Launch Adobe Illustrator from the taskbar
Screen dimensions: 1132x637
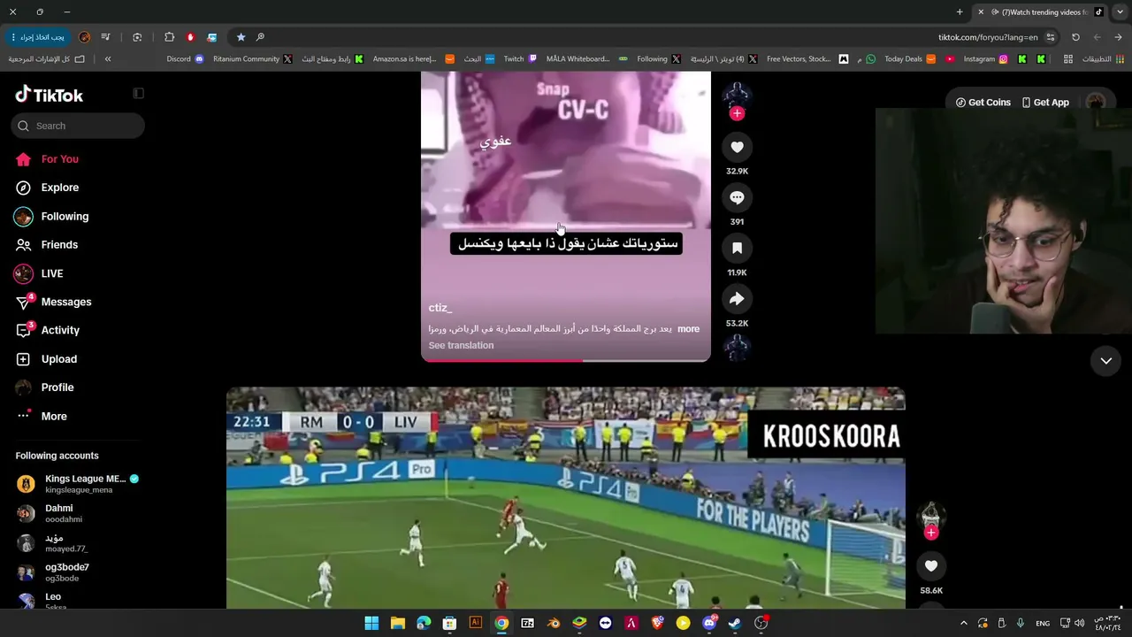(x=476, y=623)
